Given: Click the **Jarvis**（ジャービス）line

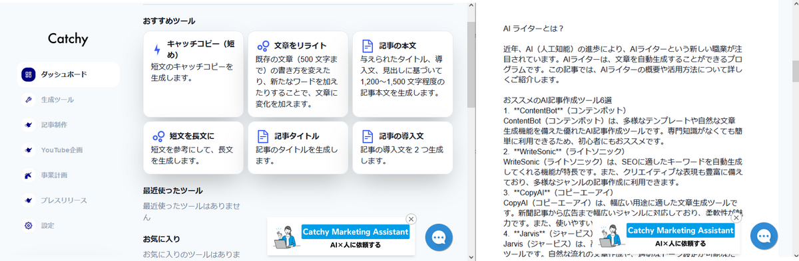Looking at the screenshot, I should (547, 234).
